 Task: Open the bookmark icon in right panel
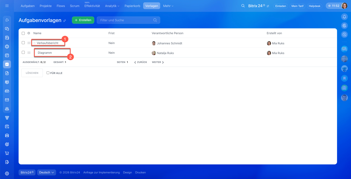(x=344, y=78)
